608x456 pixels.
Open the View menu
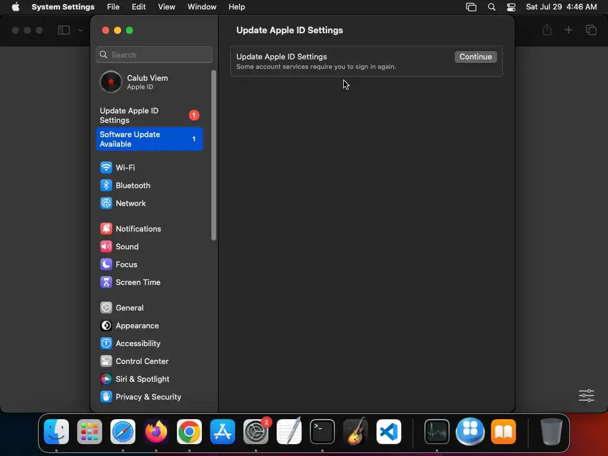point(166,7)
